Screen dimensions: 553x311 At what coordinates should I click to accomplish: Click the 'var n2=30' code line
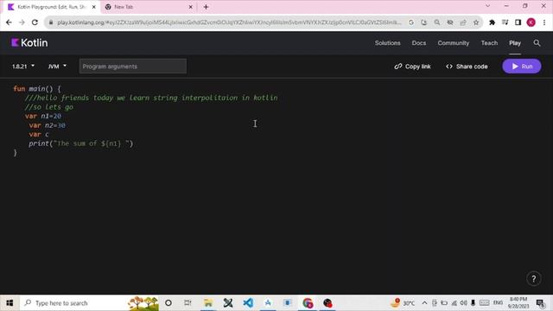click(47, 125)
